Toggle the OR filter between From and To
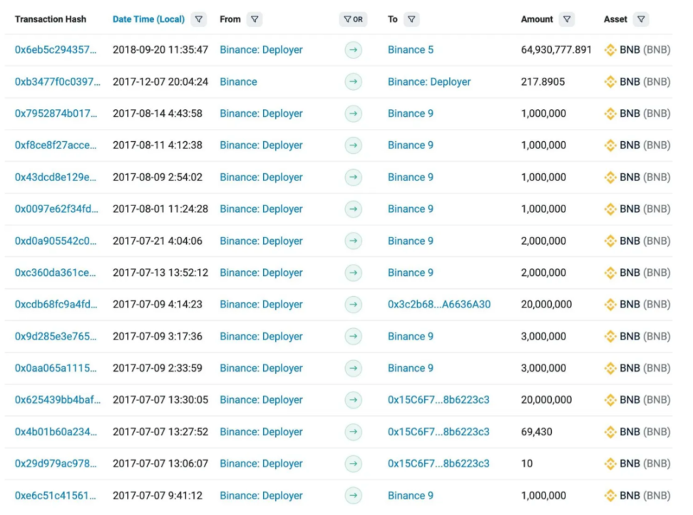This screenshot has width=693, height=515. (353, 19)
